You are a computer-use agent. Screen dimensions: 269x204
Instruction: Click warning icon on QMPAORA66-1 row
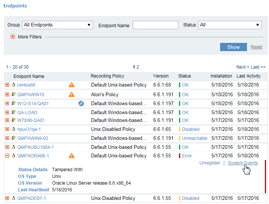72,156
